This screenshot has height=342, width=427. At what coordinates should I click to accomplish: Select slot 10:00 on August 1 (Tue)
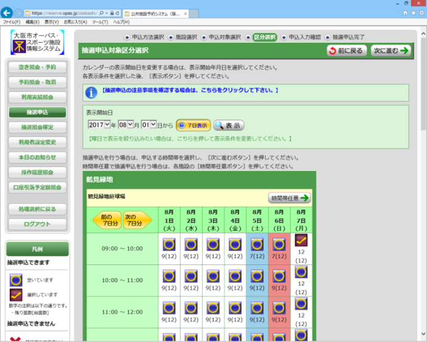pos(169,276)
